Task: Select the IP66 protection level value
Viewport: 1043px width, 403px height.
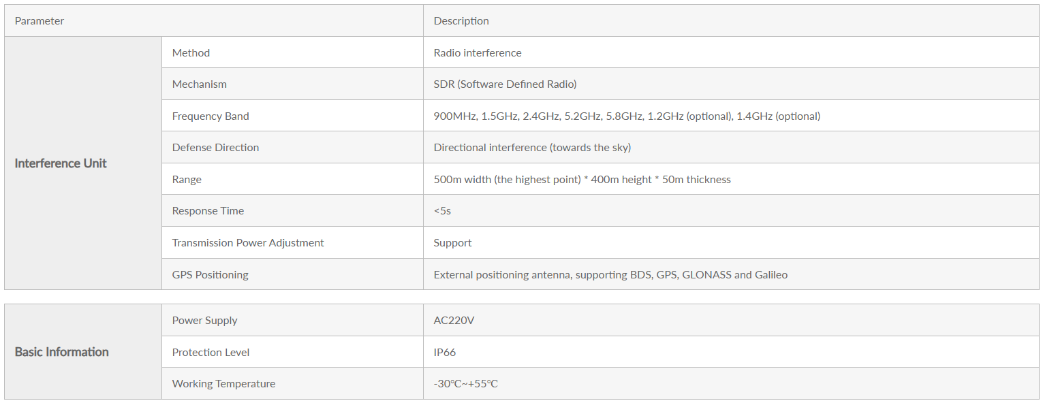Action: [x=445, y=353]
